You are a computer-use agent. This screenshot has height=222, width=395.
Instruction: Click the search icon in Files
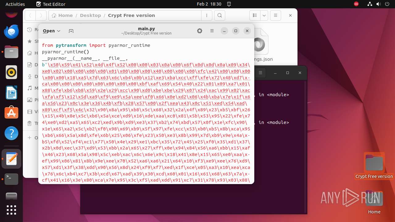[219, 15]
